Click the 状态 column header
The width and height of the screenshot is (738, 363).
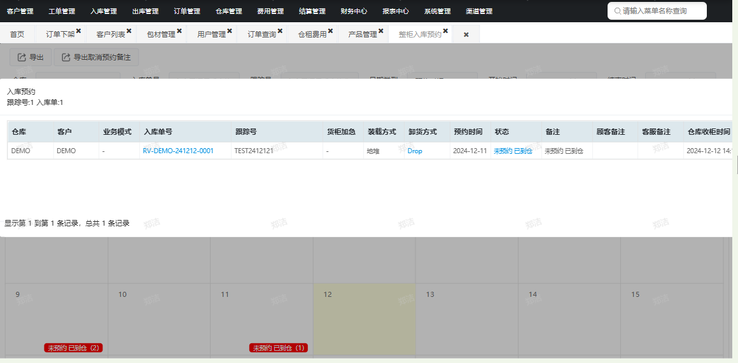517,132
